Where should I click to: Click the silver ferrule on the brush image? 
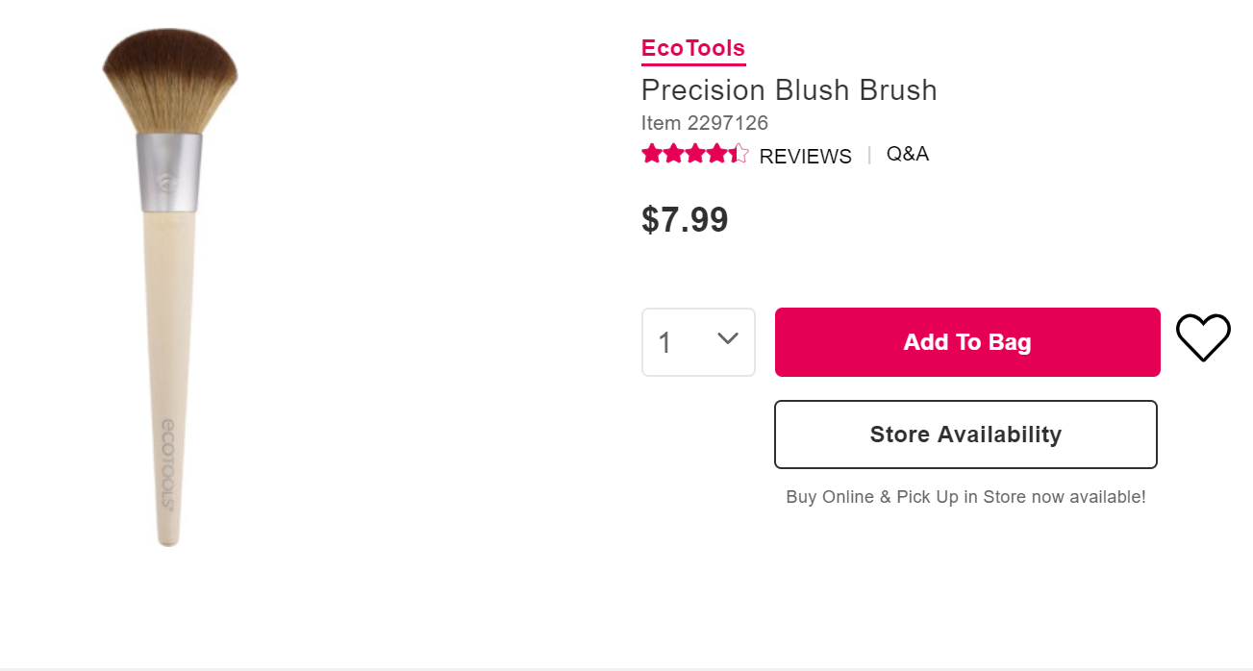tap(169, 172)
